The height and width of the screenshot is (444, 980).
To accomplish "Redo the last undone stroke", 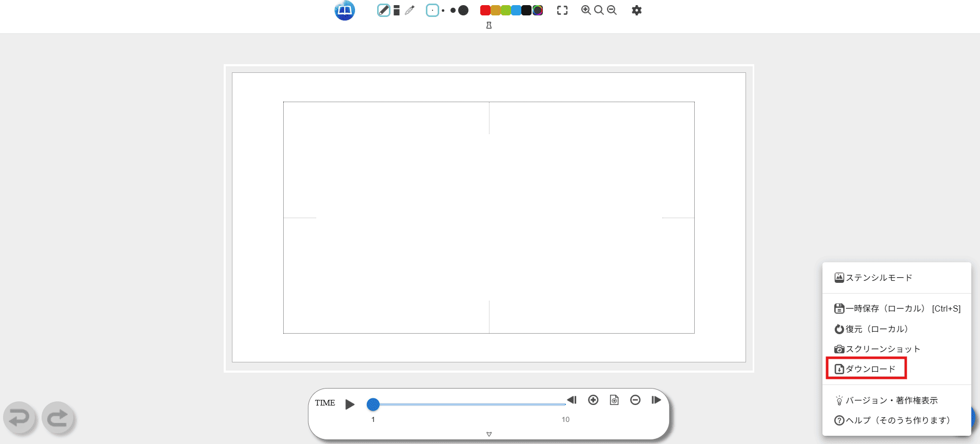I will click(58, 418).
